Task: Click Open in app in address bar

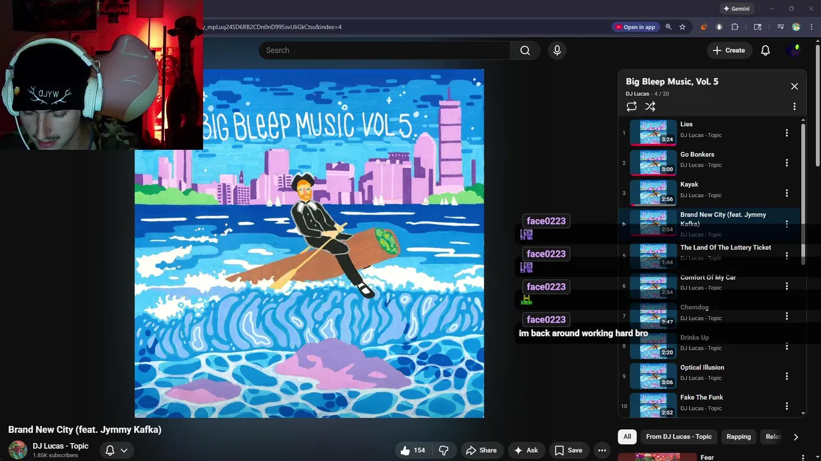Action: coord(635,27)
